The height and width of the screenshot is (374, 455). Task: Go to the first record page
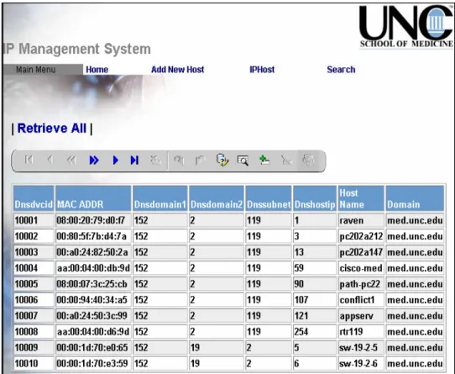[x=29, y=160]
